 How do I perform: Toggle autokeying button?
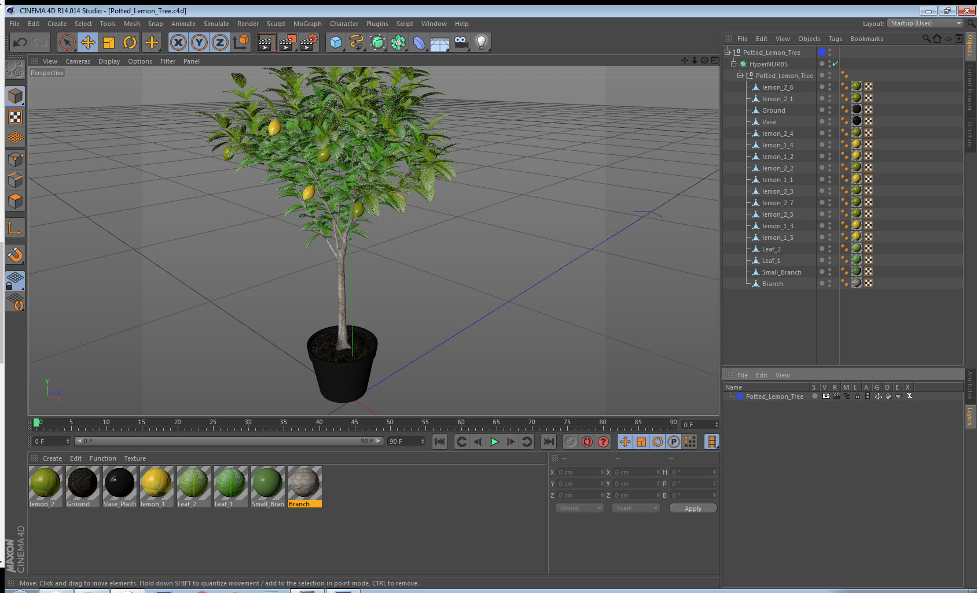[587, 442]
